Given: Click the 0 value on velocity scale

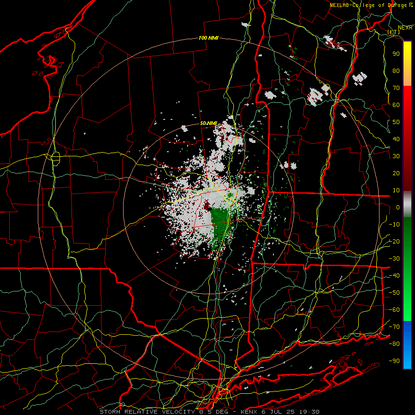Looking at the screenshot, I should pyautogui.click(x=398, y=207).
